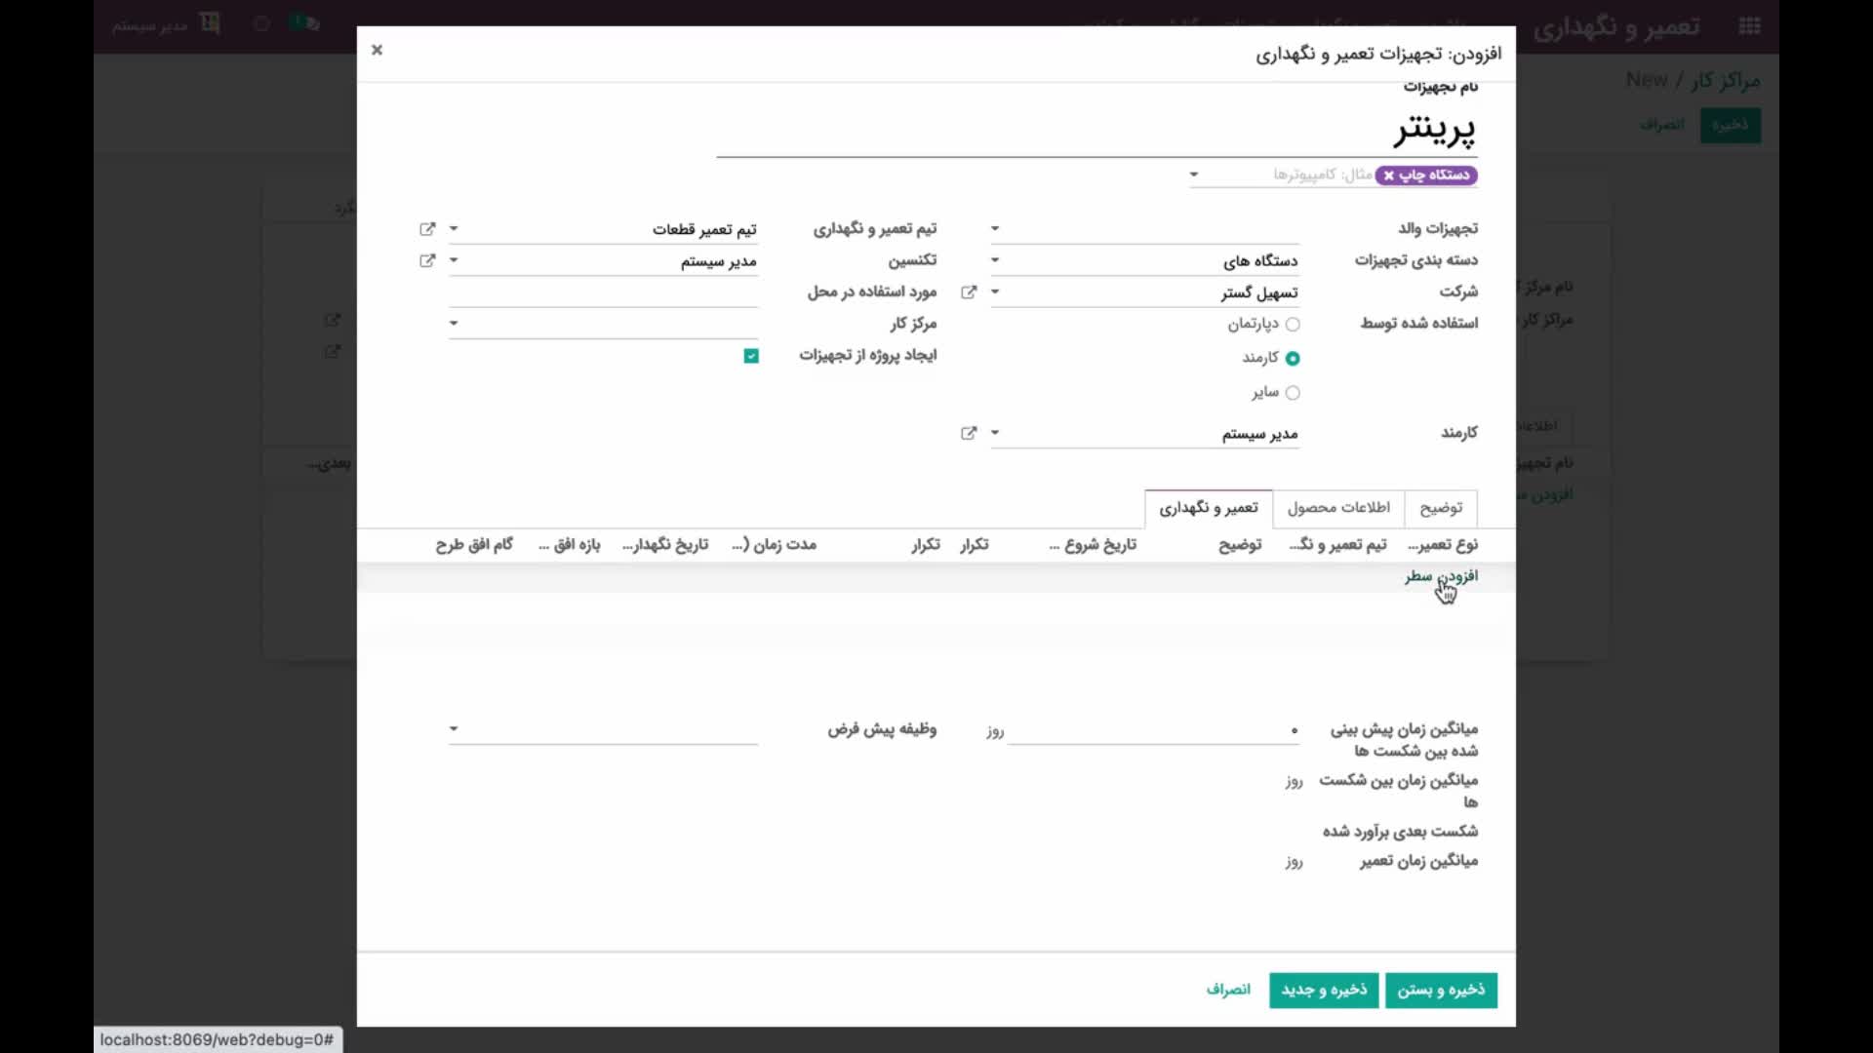The image size is (1873, 1053).
Task: Open external link for company تسهیل گستر
Action: point(969,292)
